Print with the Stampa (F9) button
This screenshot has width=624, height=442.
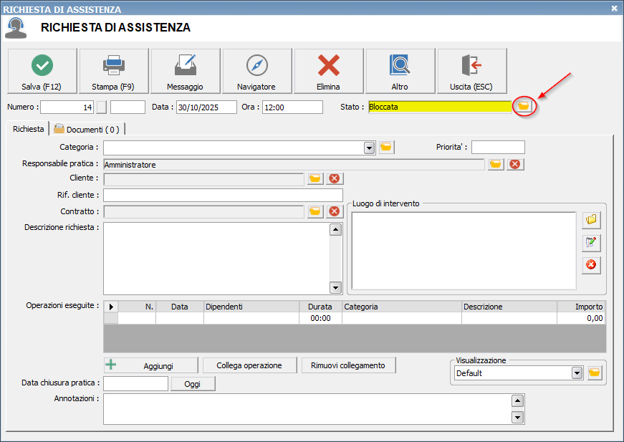114,71
